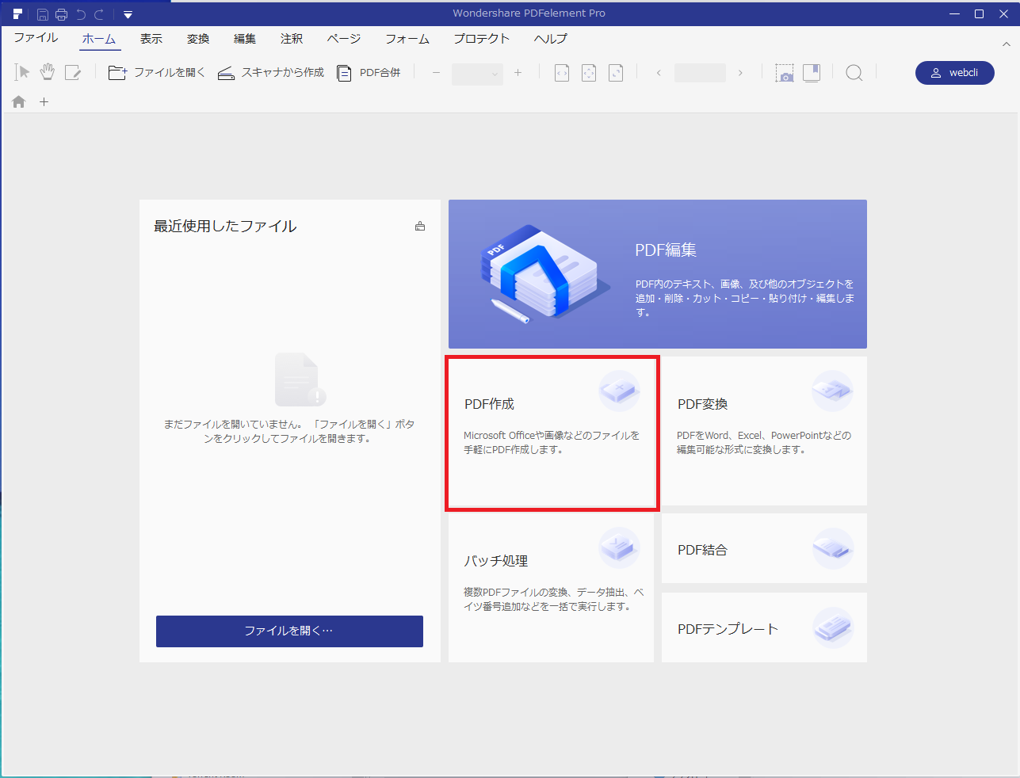Screen dimensions: 1020x778
Task: Toggle the bookmark panel icon
Action: (x=812, y=73)
